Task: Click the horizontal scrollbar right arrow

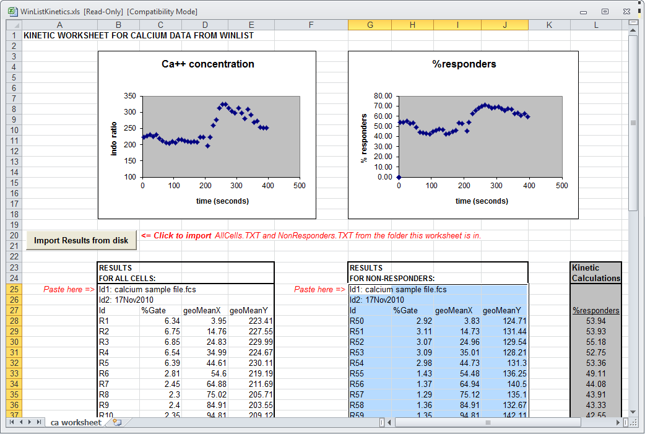Action: [x=617, y=422]
